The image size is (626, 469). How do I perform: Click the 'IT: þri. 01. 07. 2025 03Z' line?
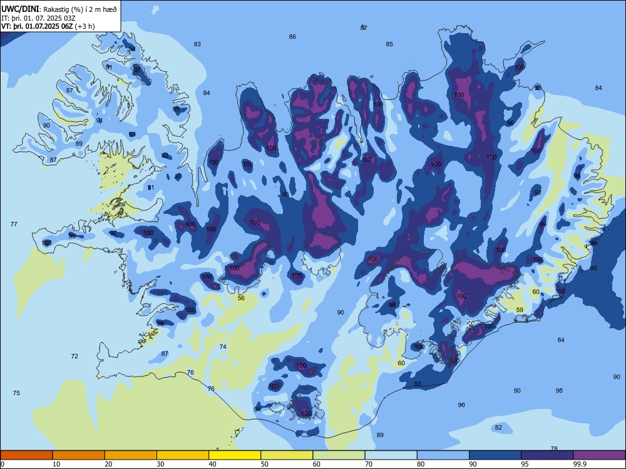(x=38, y=18)
